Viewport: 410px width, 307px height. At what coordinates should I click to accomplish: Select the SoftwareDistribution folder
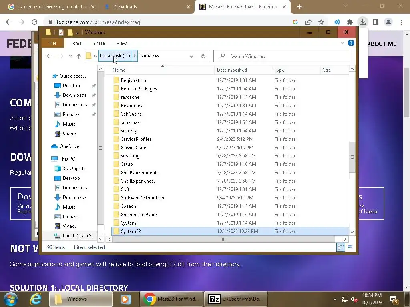pos(142,198)
